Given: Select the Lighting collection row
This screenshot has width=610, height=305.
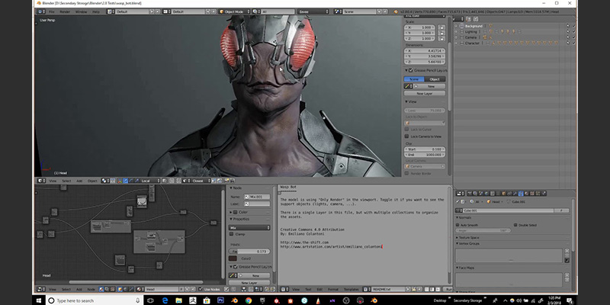Looking at the screenshot, I should point(470,31).
